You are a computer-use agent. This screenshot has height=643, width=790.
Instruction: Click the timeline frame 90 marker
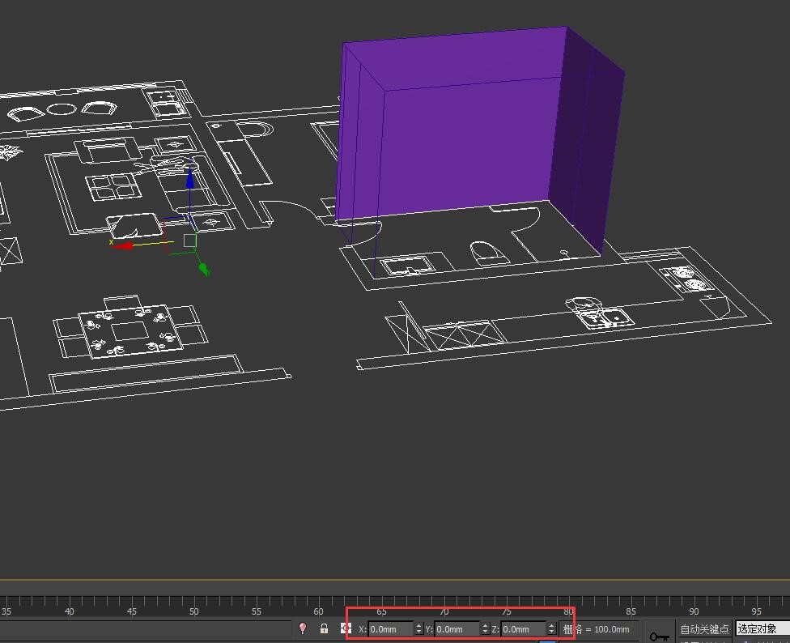click(694, 611)
